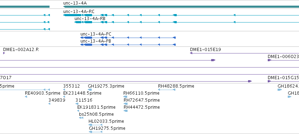Click the GH19275.3prime EST glyph
This screenshot has width=299, height=134.
coord(90,90)
